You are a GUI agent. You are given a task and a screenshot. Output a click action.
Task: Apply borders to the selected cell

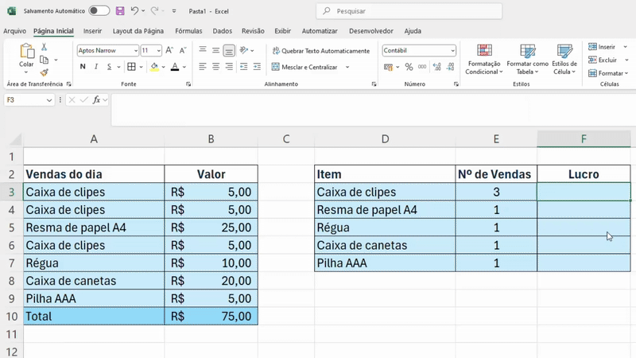click(x=131, y=67)
